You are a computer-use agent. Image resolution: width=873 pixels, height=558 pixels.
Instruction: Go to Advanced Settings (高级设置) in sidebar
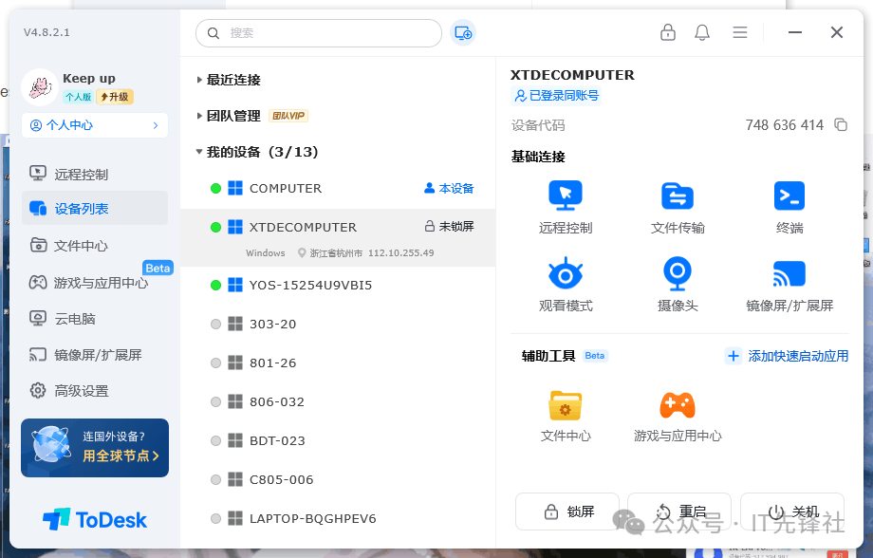81,391
